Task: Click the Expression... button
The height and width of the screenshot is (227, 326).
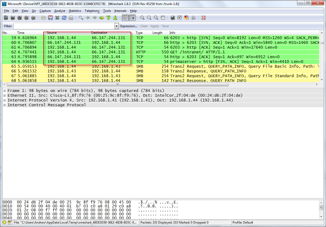Action: (x=129, y=26)
